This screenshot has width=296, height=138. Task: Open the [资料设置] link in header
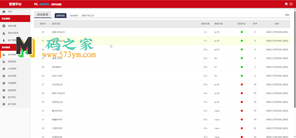coord(56,4)
